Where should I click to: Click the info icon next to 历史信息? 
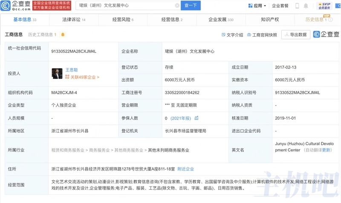coord(331,20)
